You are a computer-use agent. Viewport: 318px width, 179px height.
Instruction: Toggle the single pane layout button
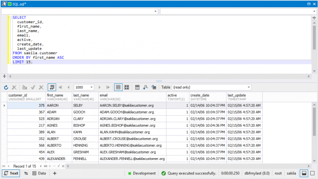click(313, 174)
